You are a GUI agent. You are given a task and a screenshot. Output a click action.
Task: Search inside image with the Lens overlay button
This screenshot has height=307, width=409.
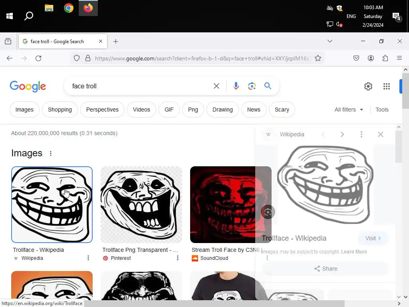pyautogui.click(x=268, y=212)
